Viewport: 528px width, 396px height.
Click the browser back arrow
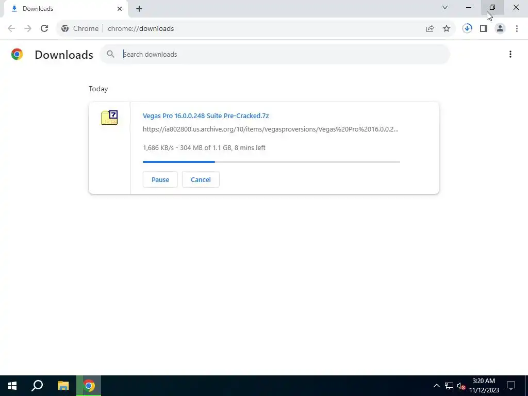(11, 29)
